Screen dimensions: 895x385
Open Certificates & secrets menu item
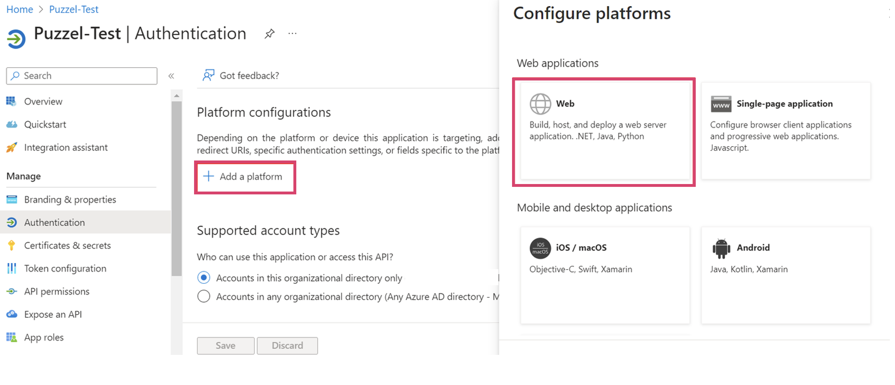coord(67,246)
